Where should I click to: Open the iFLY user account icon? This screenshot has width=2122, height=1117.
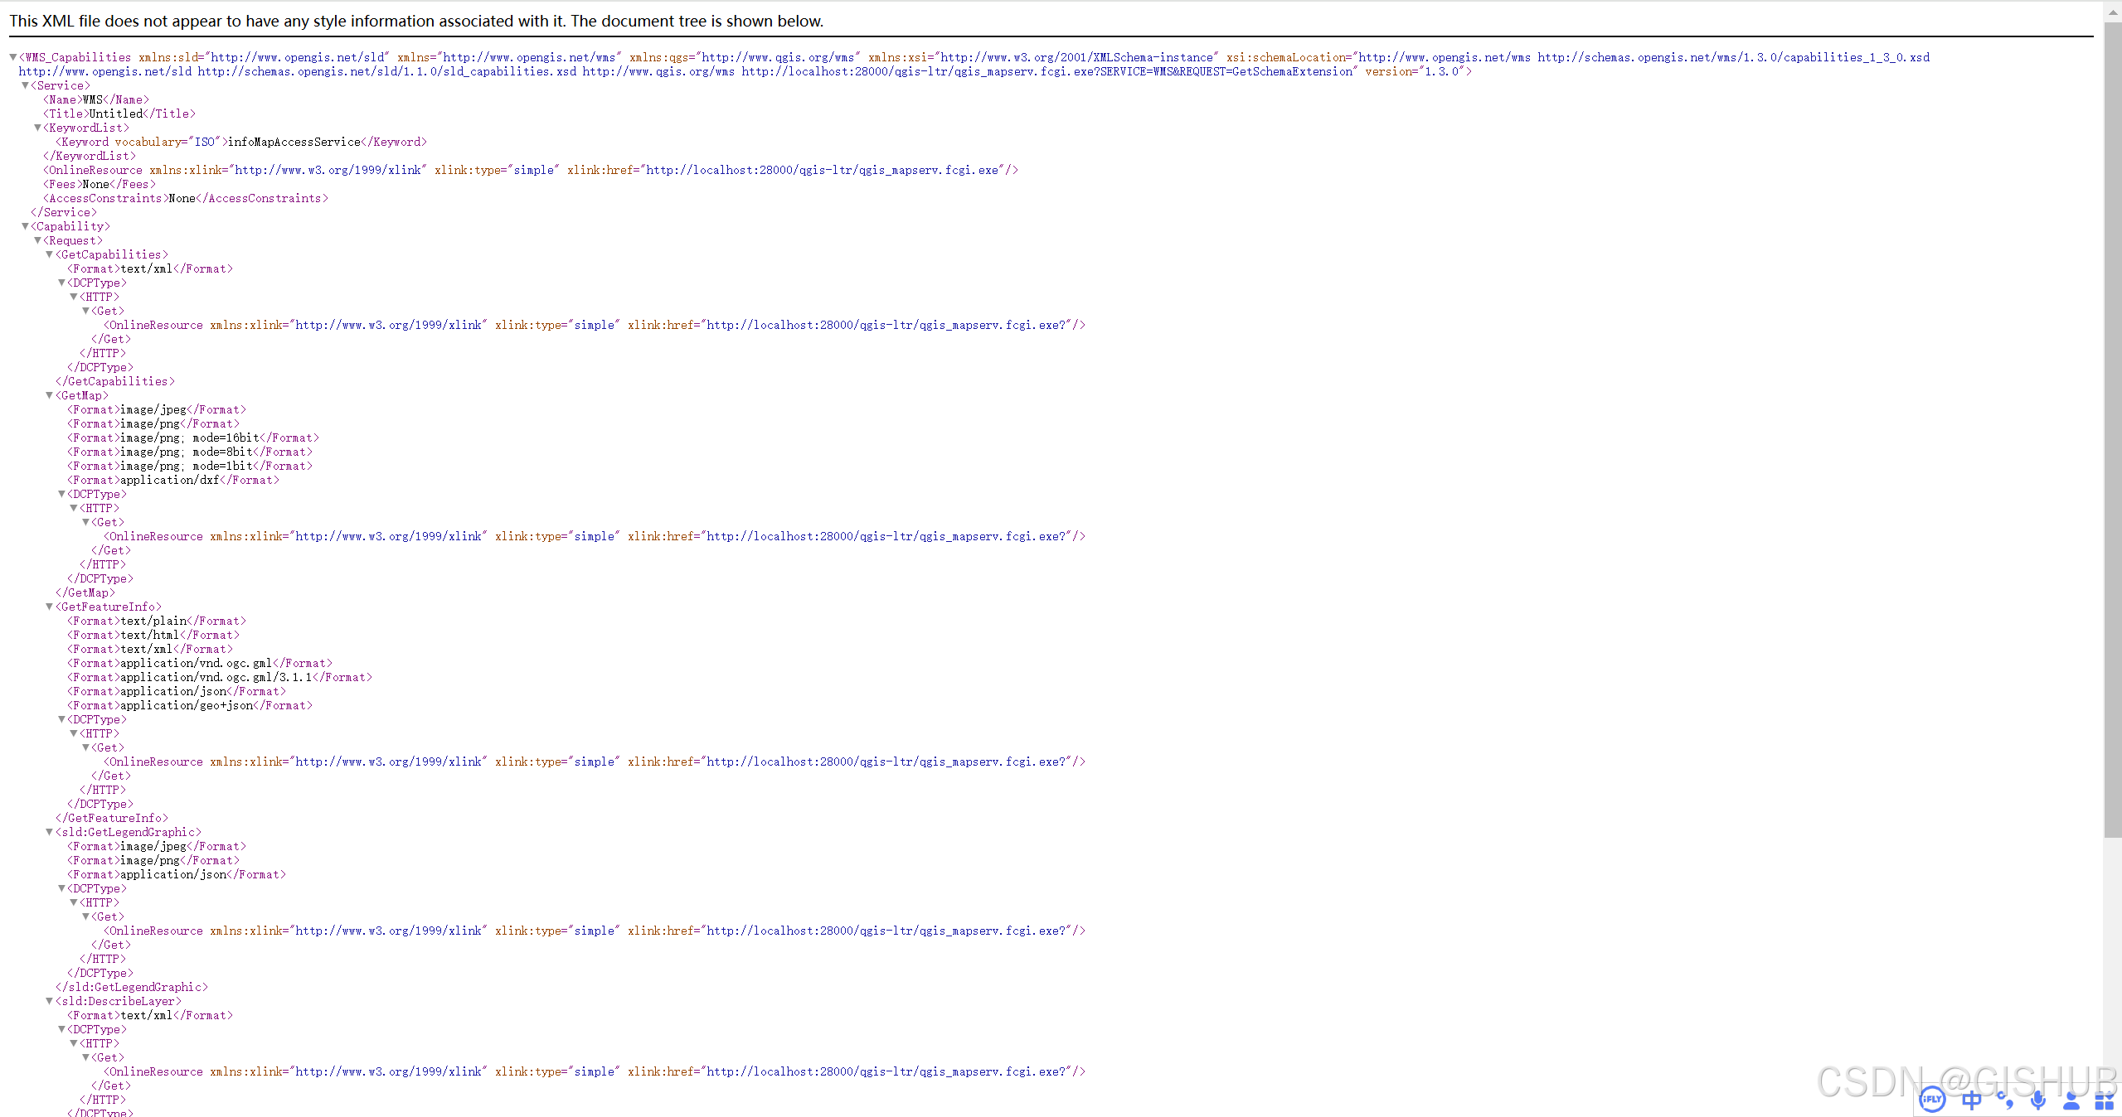[2071, 1100]
